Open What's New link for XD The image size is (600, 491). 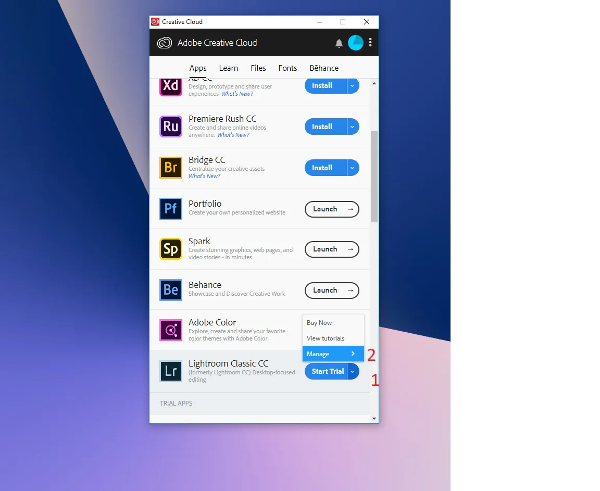click(237, 94)
